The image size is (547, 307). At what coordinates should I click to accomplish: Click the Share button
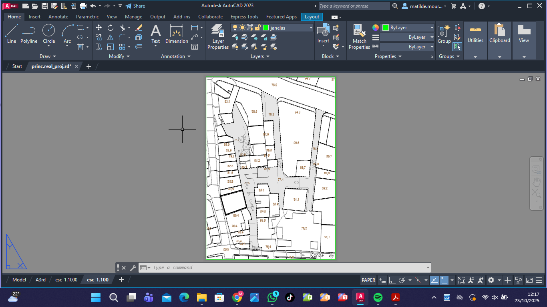135,6
